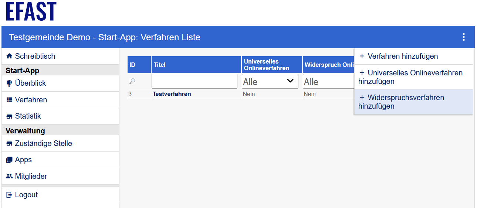Choose Universelles Onlineverfahren hinzufügen menu entry
Image resolution: width=477 pixels, height=208 pixels.
click(x=410, y=77)
